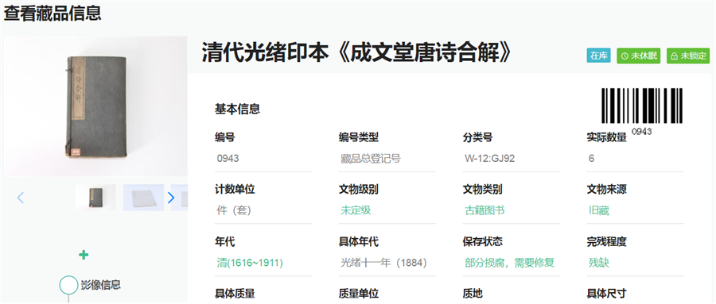Screen dimensions: 716x304
Task: Toggle the 未休眠 status badge
Action: point(639,56)
